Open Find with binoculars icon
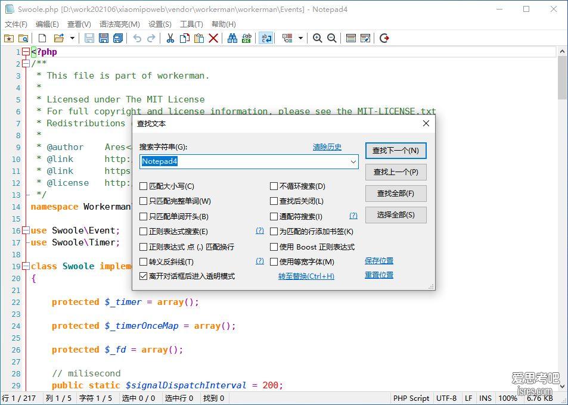 click(x=232, y=38)
